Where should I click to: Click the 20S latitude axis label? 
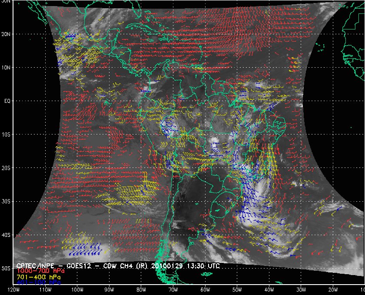click(7, 168)
